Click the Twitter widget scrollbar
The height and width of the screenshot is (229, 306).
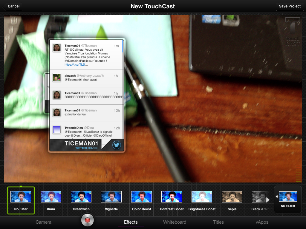tap(123, 46)
